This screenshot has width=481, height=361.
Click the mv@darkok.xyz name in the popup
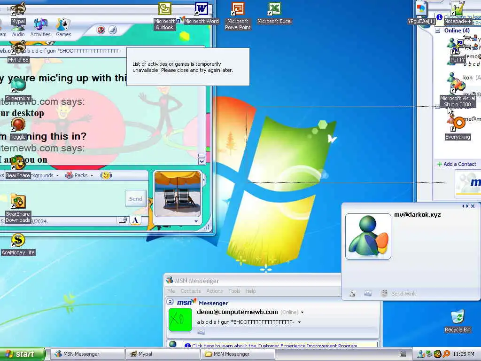coord(417,214)
